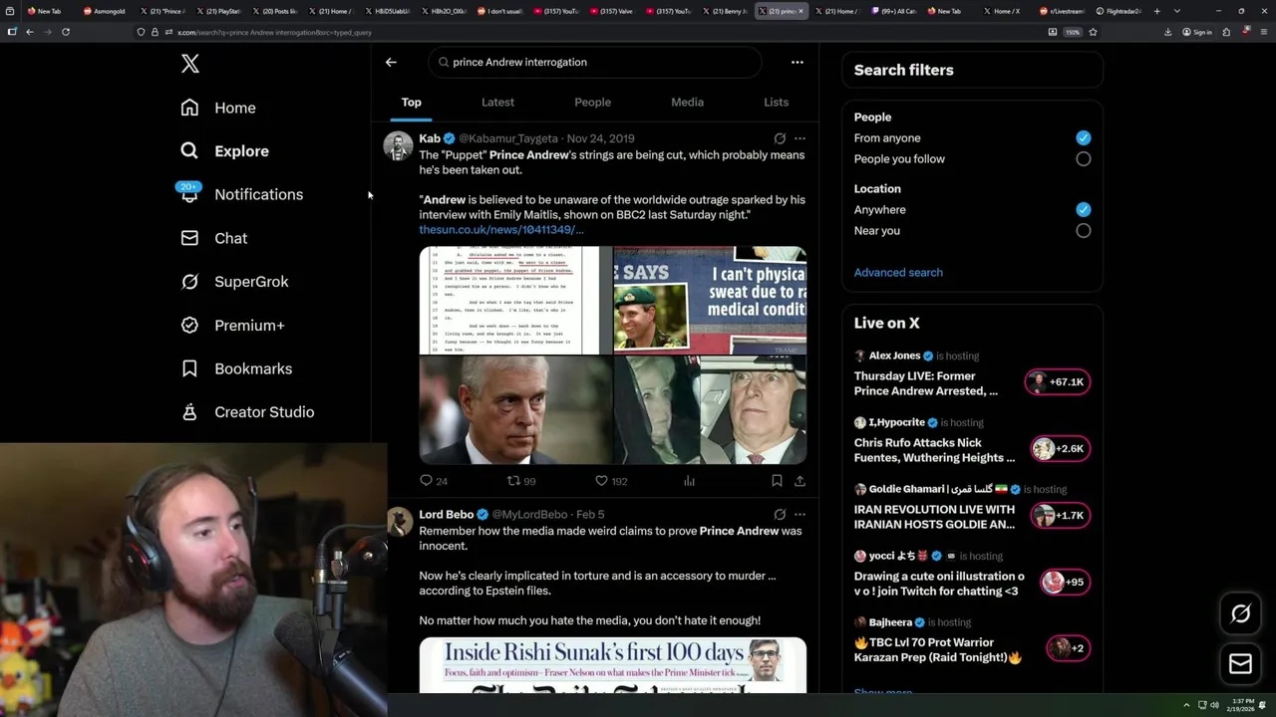The image size is (1276, 717).
Task: View analytics on Kab's post
Action: 689,481
